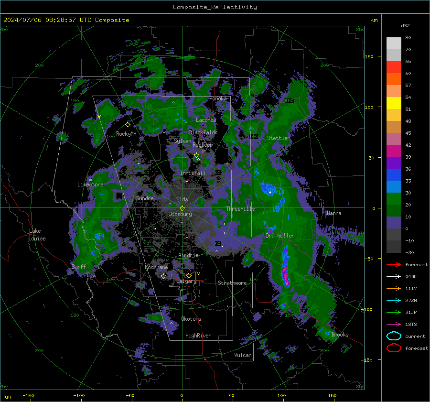Click the Cochrane map label
This screenshot has width=430, height=402.
(x=156, y=267)
